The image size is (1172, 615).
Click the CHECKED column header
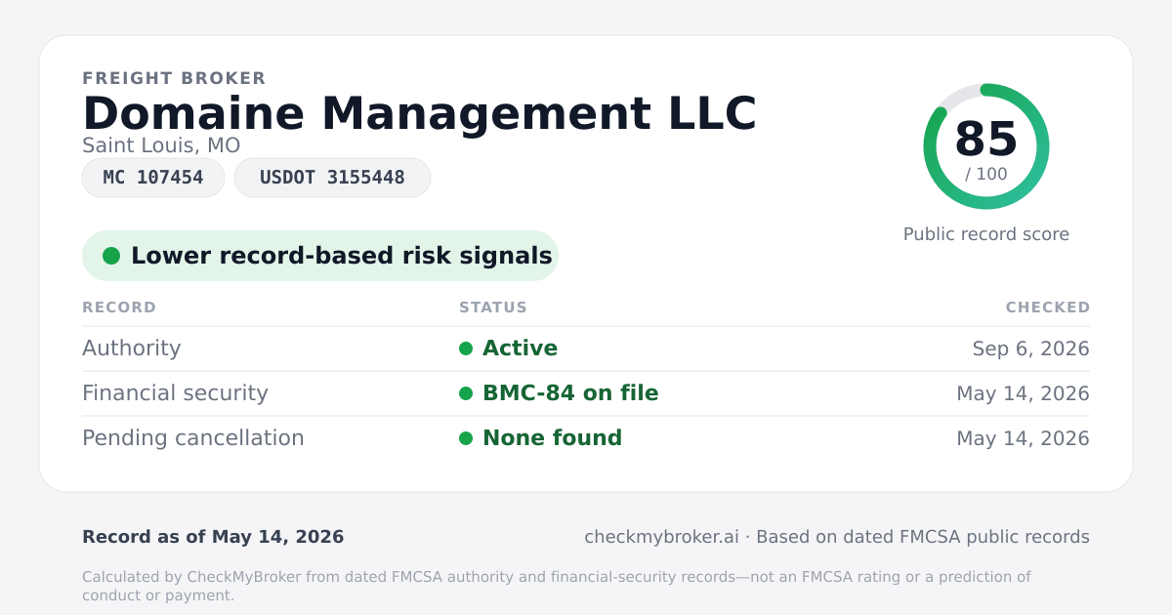(1048, 307)
